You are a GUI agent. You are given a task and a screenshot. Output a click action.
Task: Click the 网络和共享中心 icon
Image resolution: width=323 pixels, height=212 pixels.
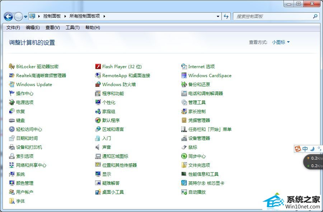pos(12,165)
